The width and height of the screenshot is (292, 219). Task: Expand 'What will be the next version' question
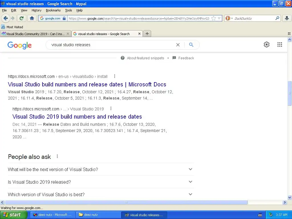pos(101,169)
